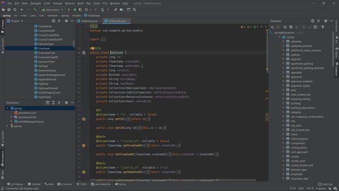This screenshot has height=191, width=339.
Task: Collapse spring module in Persistence panel
Action: (7, 108)
